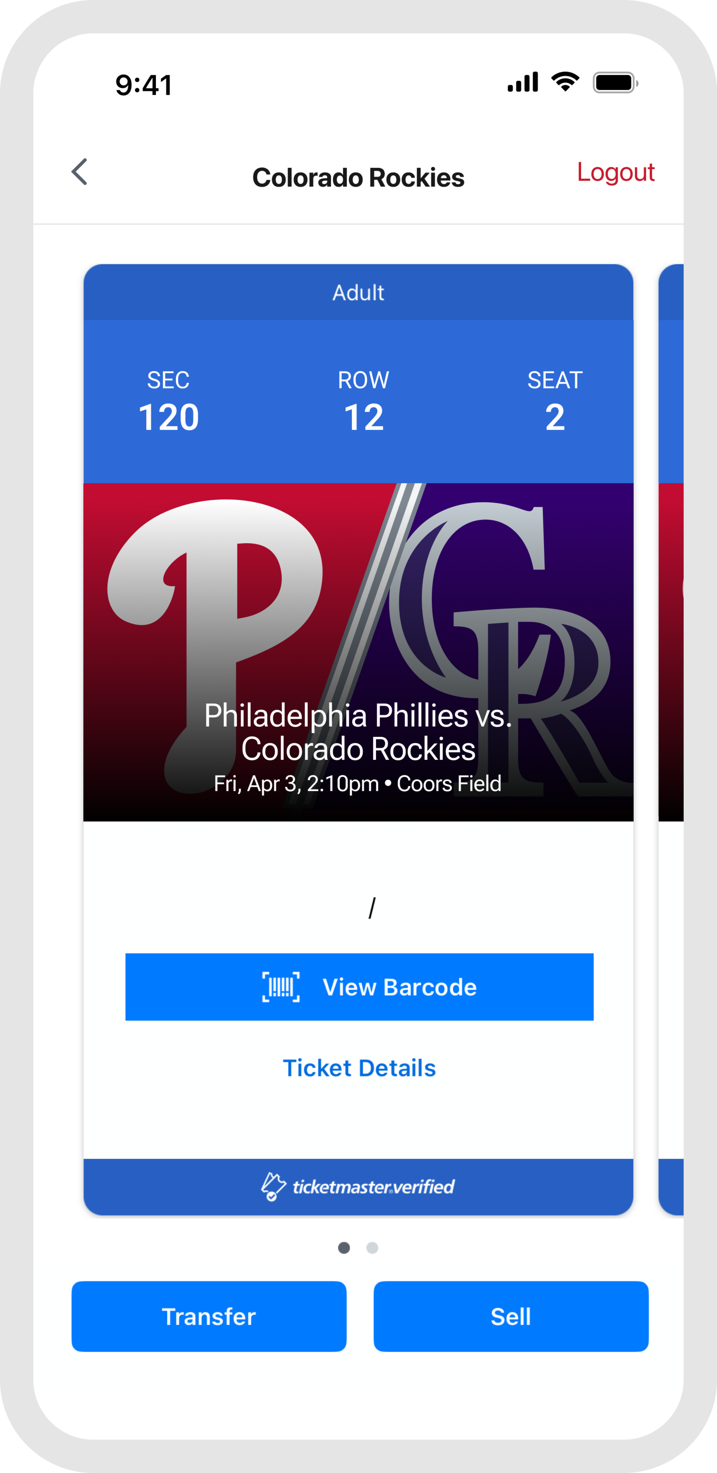Viewport: 717px width, 1473px height.
Task: Tap the back chevron arrow
Action: coord(80,172)
